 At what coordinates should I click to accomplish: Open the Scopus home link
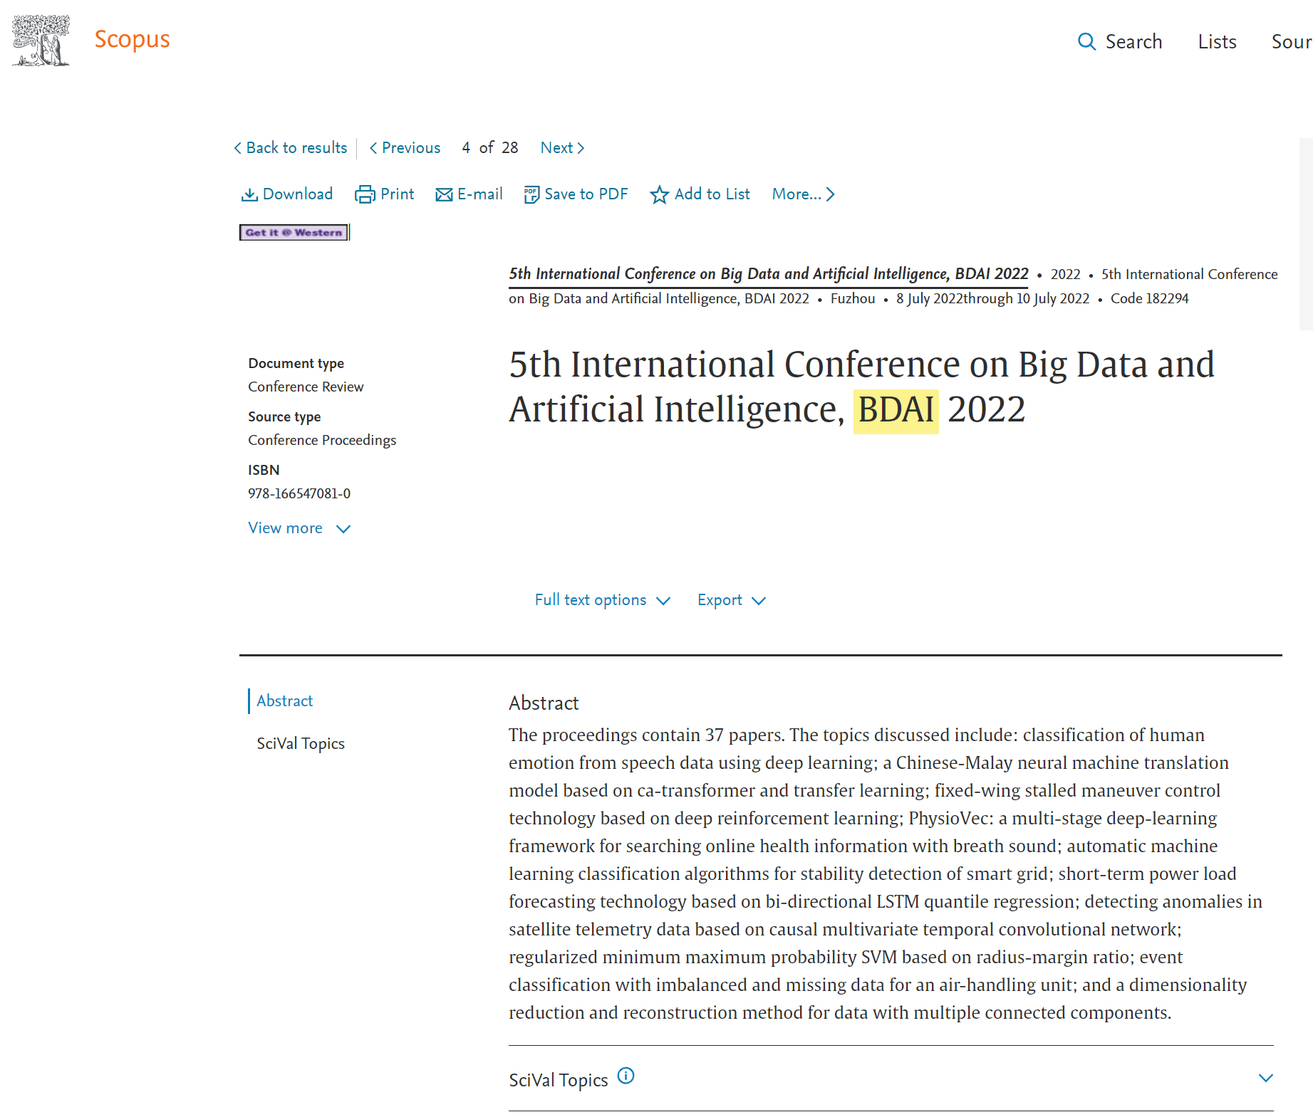click(x=132, y=39)
